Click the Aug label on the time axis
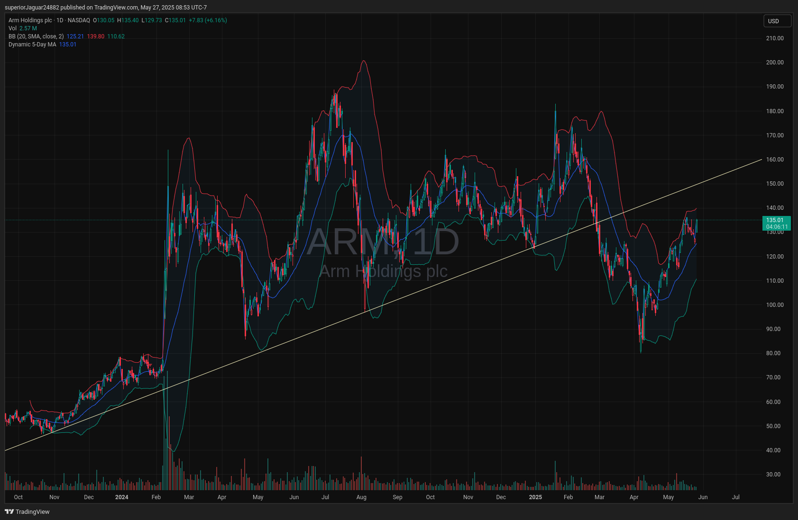This screenshot has height=520, width=798. pyautogui.click(x=361, y=497)
